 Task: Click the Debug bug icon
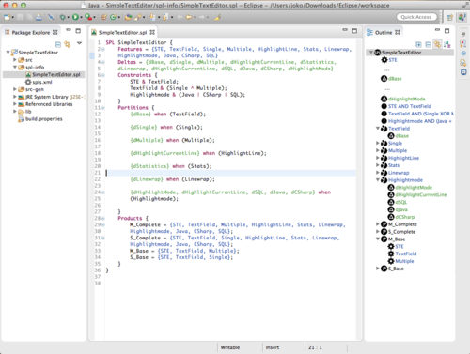point(63,17)
